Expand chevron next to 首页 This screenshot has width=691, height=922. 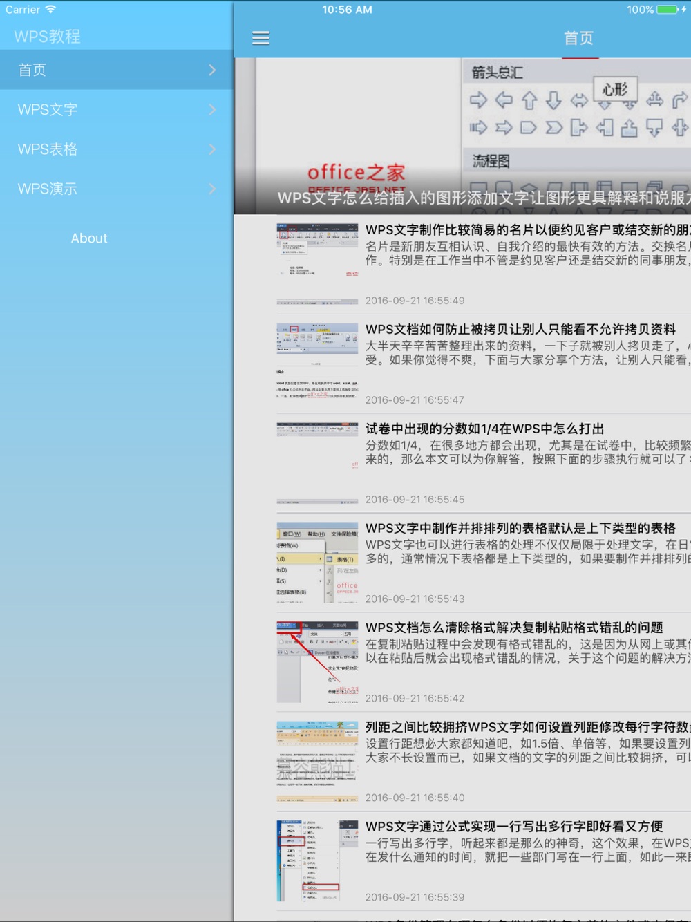(212, 70)
